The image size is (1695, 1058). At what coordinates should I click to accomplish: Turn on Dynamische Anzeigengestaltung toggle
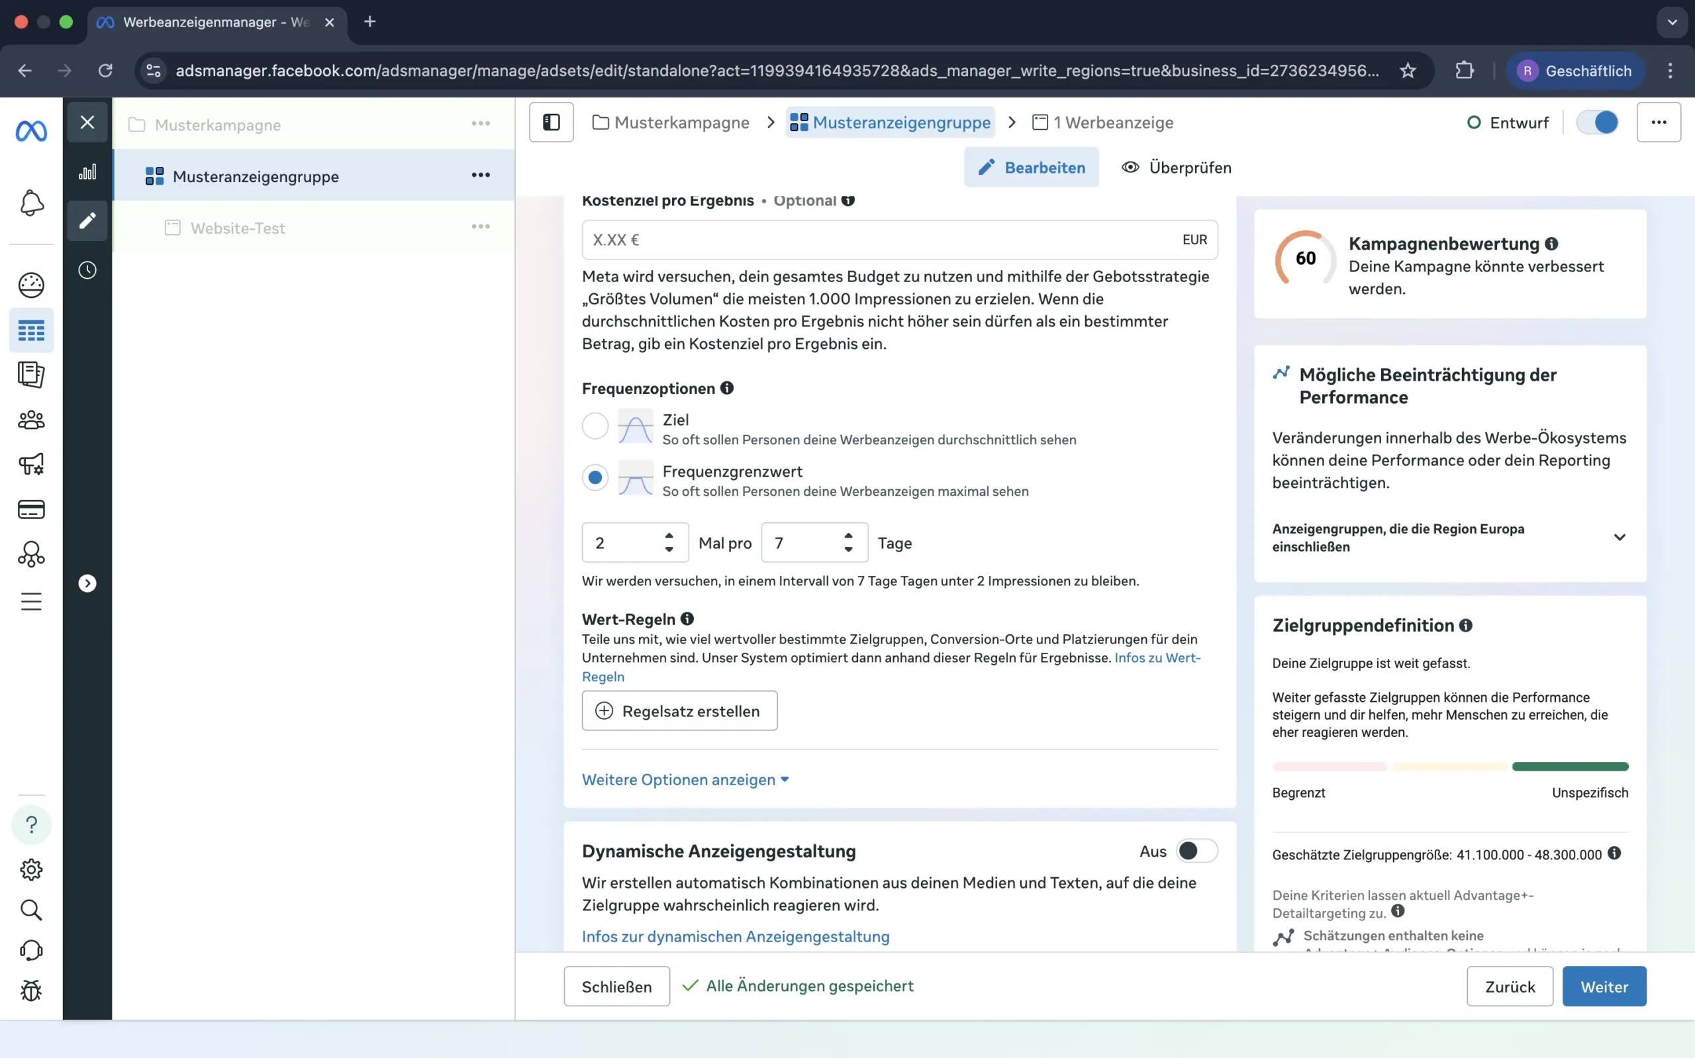coord(1196,851)
